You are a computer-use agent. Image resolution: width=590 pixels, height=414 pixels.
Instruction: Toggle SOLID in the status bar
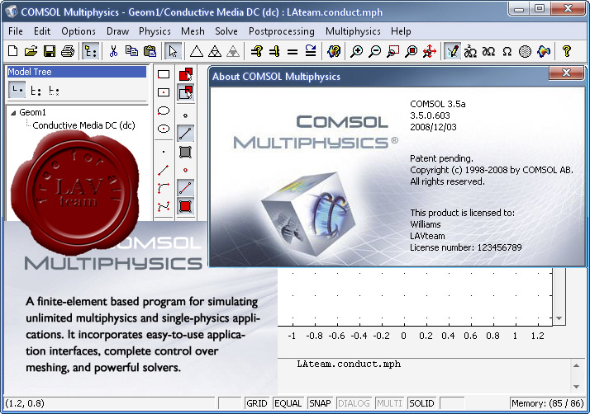[421, 403]
